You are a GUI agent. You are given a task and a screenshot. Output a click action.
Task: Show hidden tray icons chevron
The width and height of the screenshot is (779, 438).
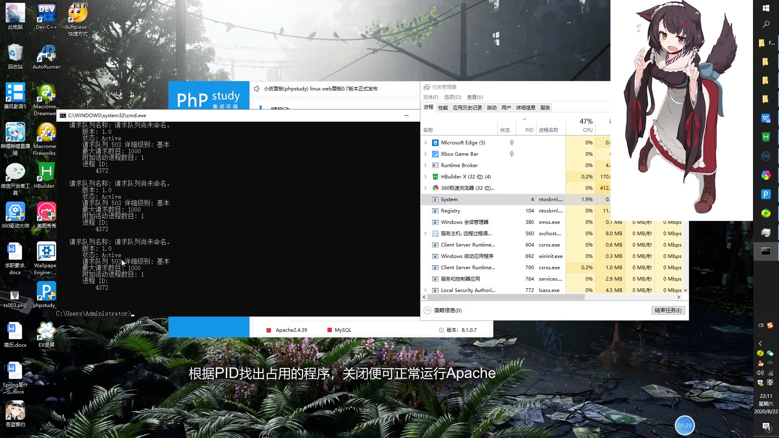click(x=760, y=344)
